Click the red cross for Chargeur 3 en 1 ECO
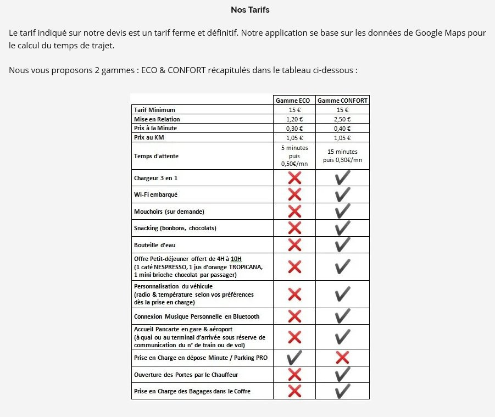 pyautogui.click(x=294, y=178)
